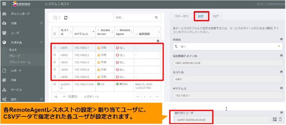Switch to the ステータス tab
Viewport: 286px width, 125px height.
coord(181,16)
